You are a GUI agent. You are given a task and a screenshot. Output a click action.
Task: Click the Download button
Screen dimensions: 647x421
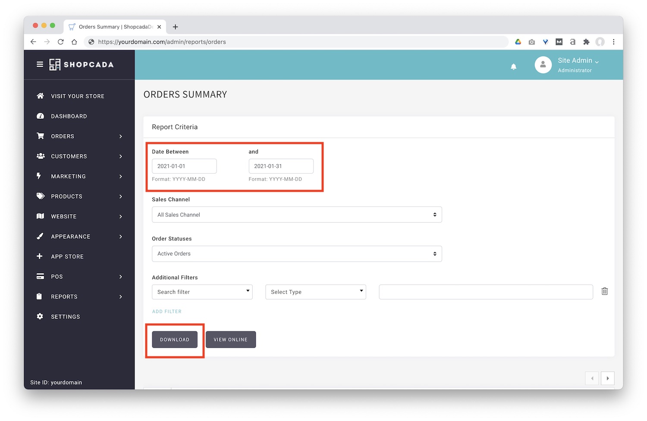point(175,340)
